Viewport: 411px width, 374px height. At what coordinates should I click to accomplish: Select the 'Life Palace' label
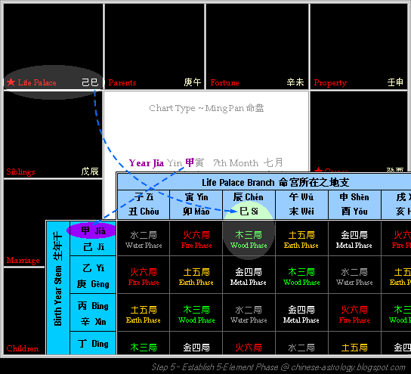37,82
